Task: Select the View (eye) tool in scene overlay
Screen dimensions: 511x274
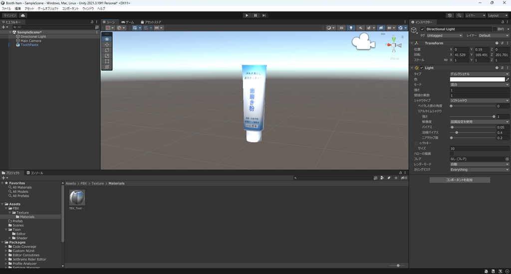Action: [x=107, y=39]
